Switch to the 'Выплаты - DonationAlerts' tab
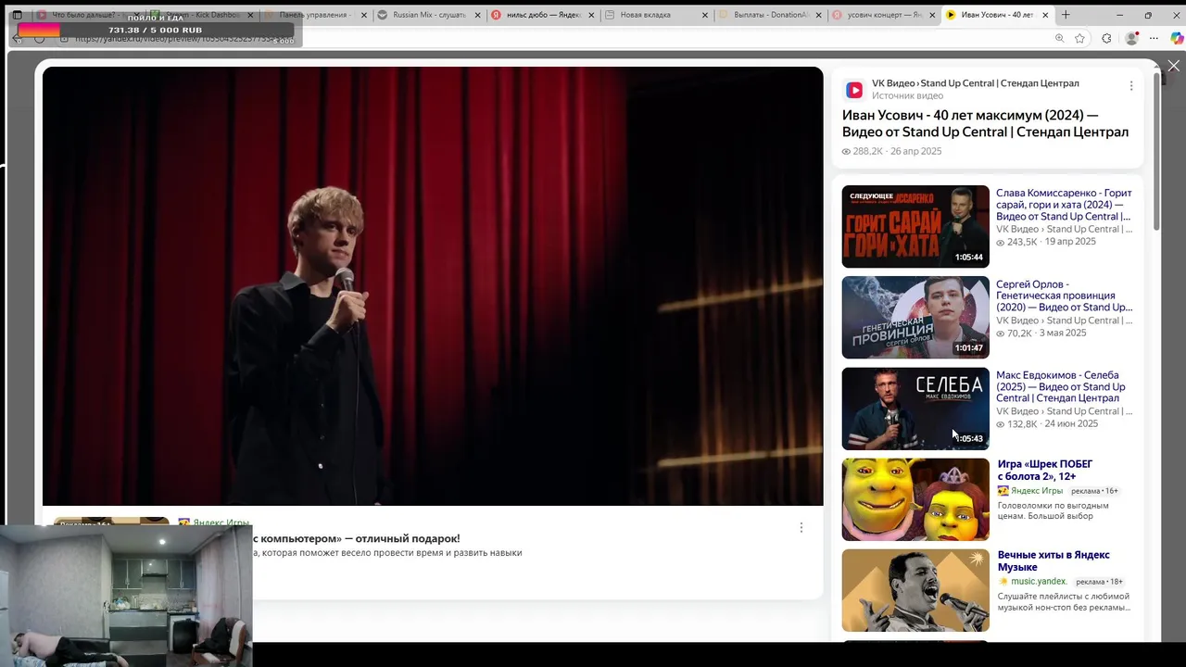This screenshot has width=1186, height=667. [769, 15]
